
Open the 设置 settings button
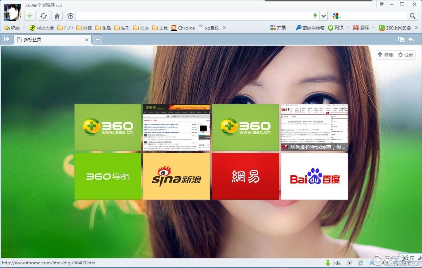point(406,55)
